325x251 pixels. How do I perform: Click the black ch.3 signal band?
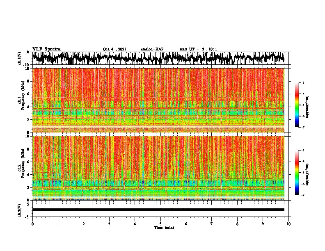click(158, 210)
